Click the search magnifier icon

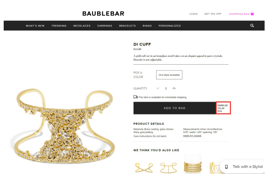click(x=252, y=26)
